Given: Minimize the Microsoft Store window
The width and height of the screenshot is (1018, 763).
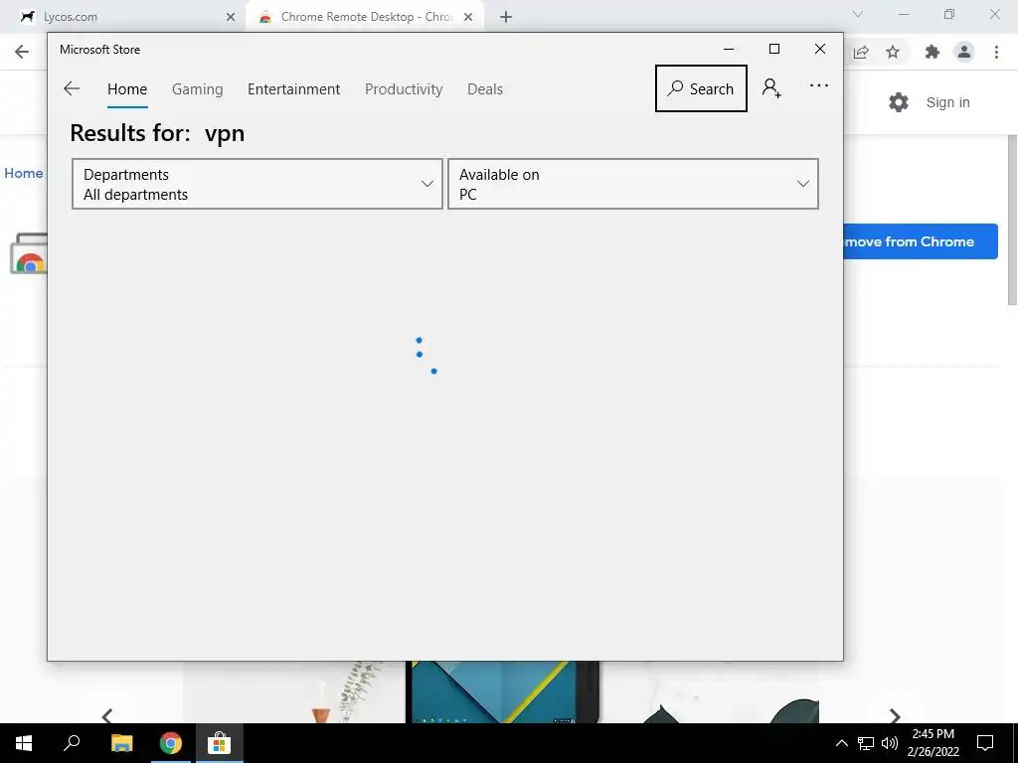Looking at the screenshot, I should pos(729,50).
